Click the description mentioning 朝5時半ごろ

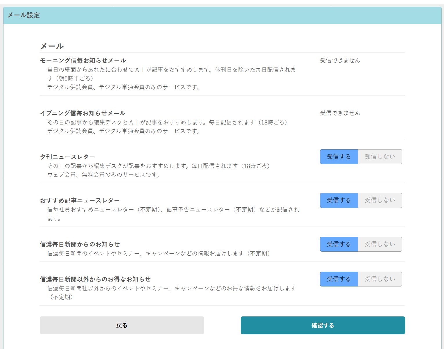tap(172, 74)
